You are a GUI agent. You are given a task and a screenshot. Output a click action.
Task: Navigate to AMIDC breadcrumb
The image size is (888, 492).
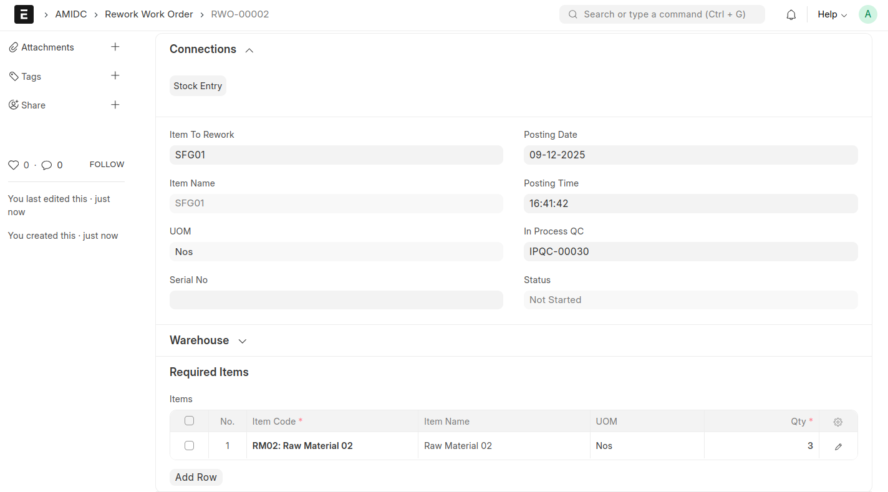(x=71, y=14)
